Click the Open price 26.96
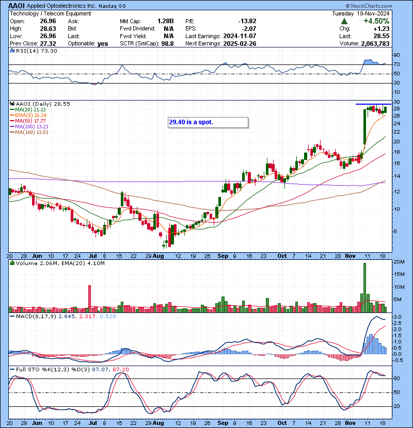This screenshot has height=428, width=413. (48, 21)
